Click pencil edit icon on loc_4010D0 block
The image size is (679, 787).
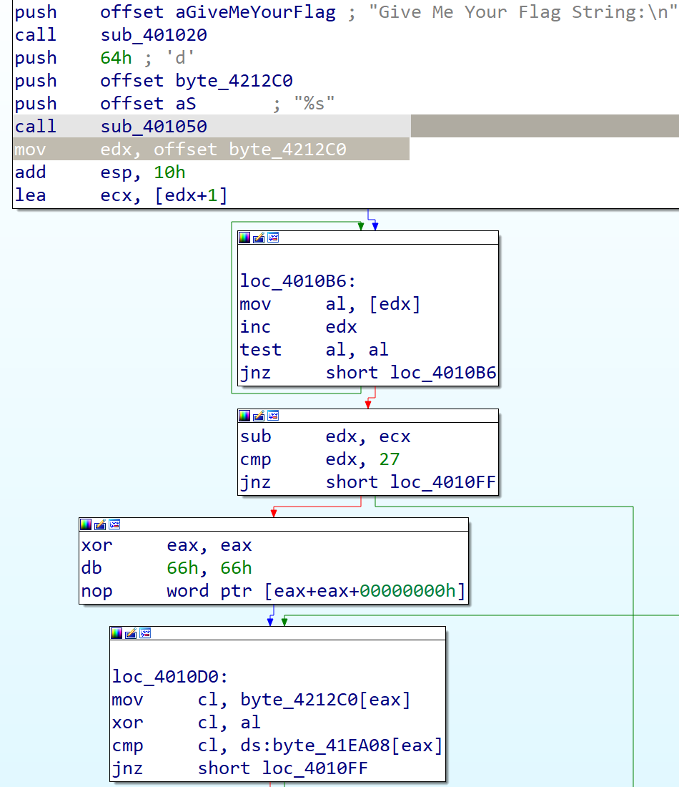point(132,633)
